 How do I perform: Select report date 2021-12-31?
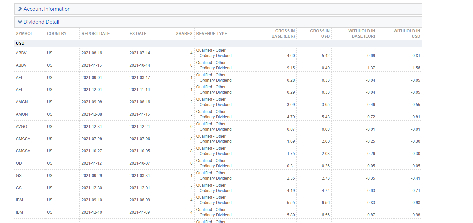92,127
